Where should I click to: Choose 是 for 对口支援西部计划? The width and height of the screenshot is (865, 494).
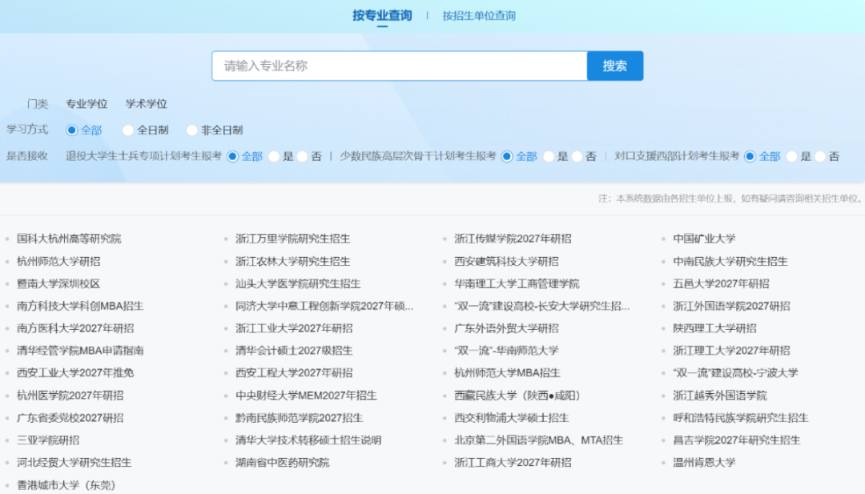pyautogui.click(x=792, y=157)
